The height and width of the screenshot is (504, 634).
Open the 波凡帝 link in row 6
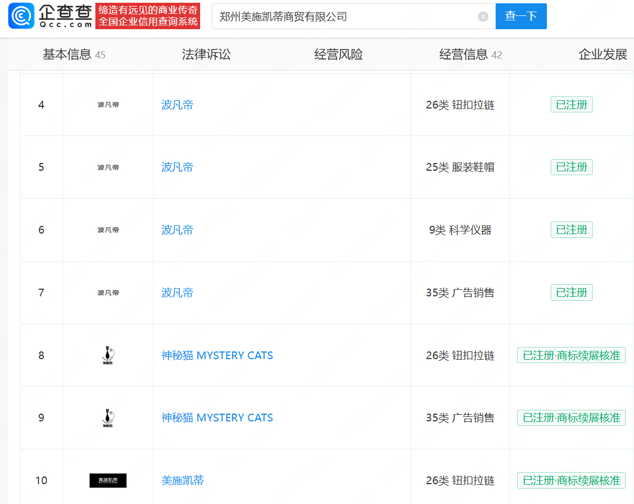pos(177,230)
